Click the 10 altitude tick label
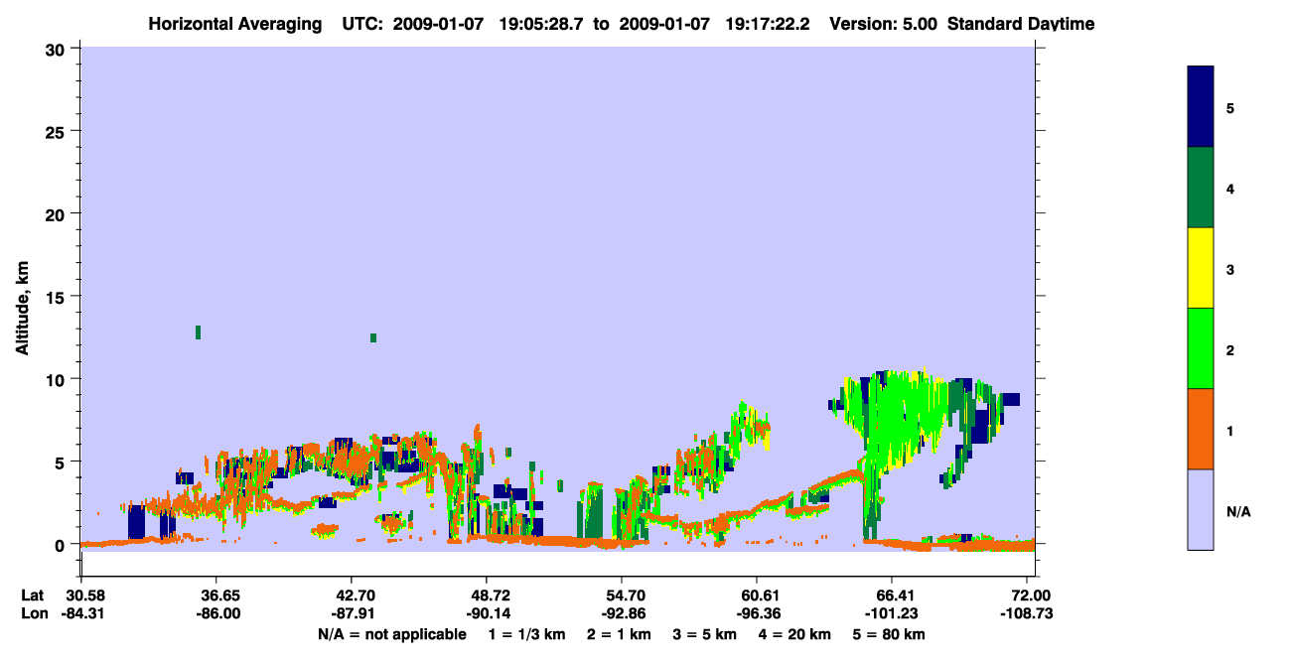 click(x=57, y=379)
